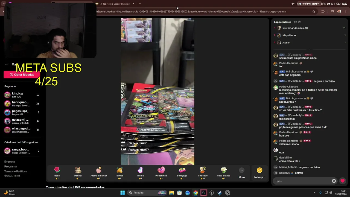This screenshot has height=197, width=350.
Task: Open the pegasusp1_ live channel
Action: (x=22, y=112)
